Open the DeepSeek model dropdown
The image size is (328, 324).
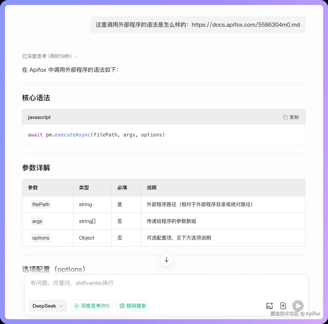(48, 306)
